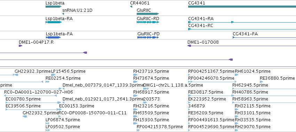Click the DME1-017O08 clone feature
The height and width of the screenshot is (132, 296).
tap(242, 46)
